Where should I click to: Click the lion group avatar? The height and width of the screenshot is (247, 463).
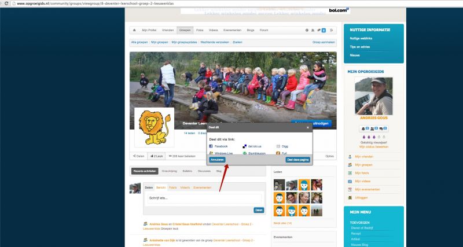(x=154, y=127)
